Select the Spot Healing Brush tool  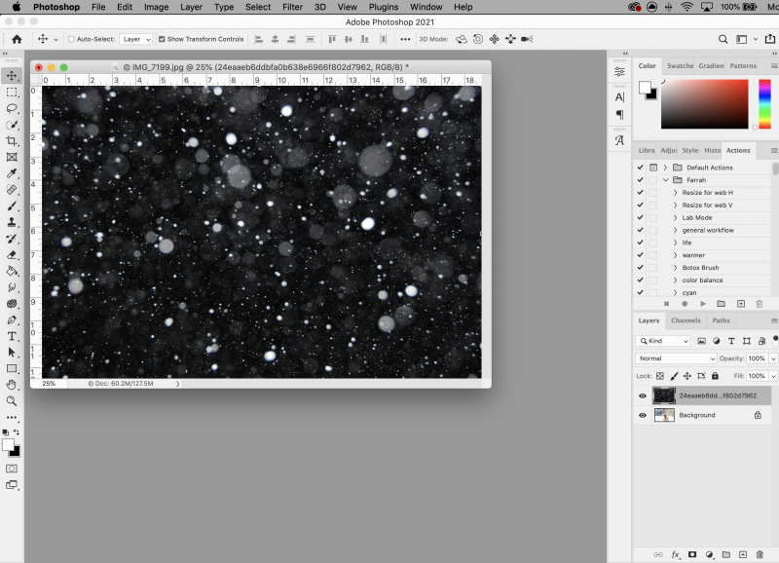(12, 190)
